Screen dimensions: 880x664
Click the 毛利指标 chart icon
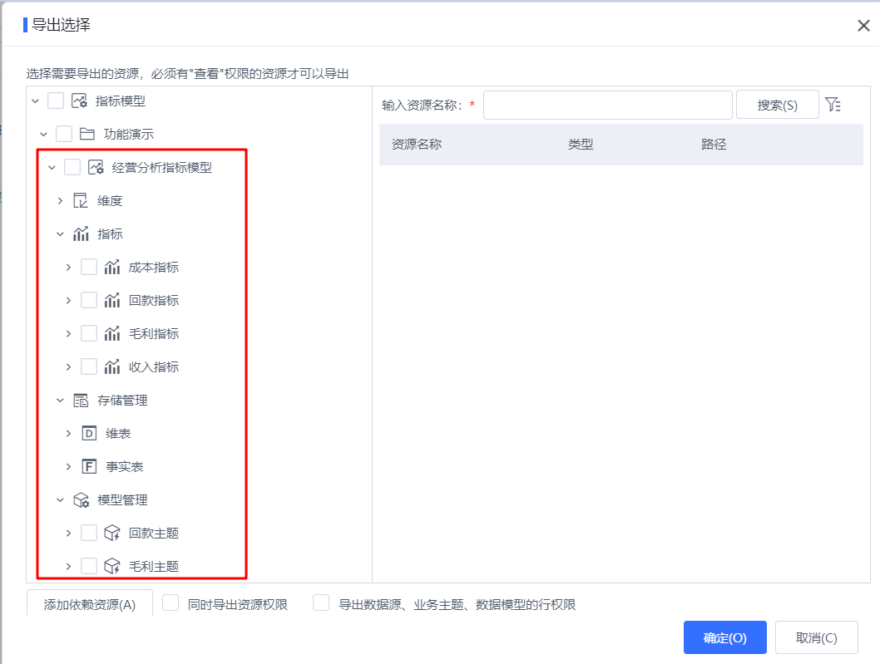pyautogui.click(x=112, y=334)
